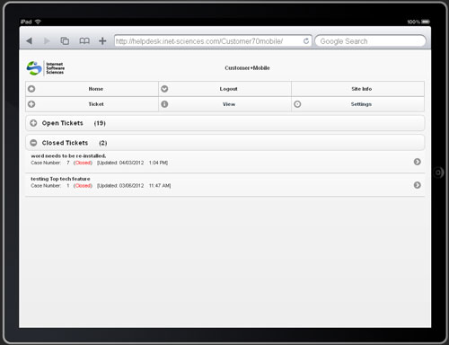Tap the plus add-bookmark icon
Screen dimensions: 449x345
pyautogui.click(x=102, y=40)
